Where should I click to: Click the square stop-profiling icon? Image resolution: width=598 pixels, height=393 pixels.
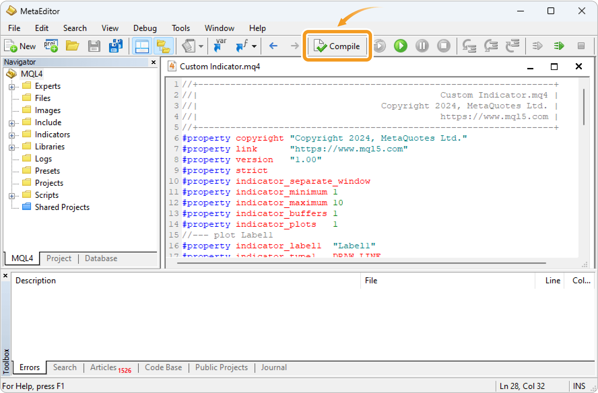(x=581, y=46)
